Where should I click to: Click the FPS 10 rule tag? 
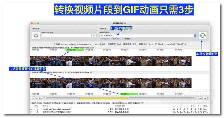[x=116, y=39]
